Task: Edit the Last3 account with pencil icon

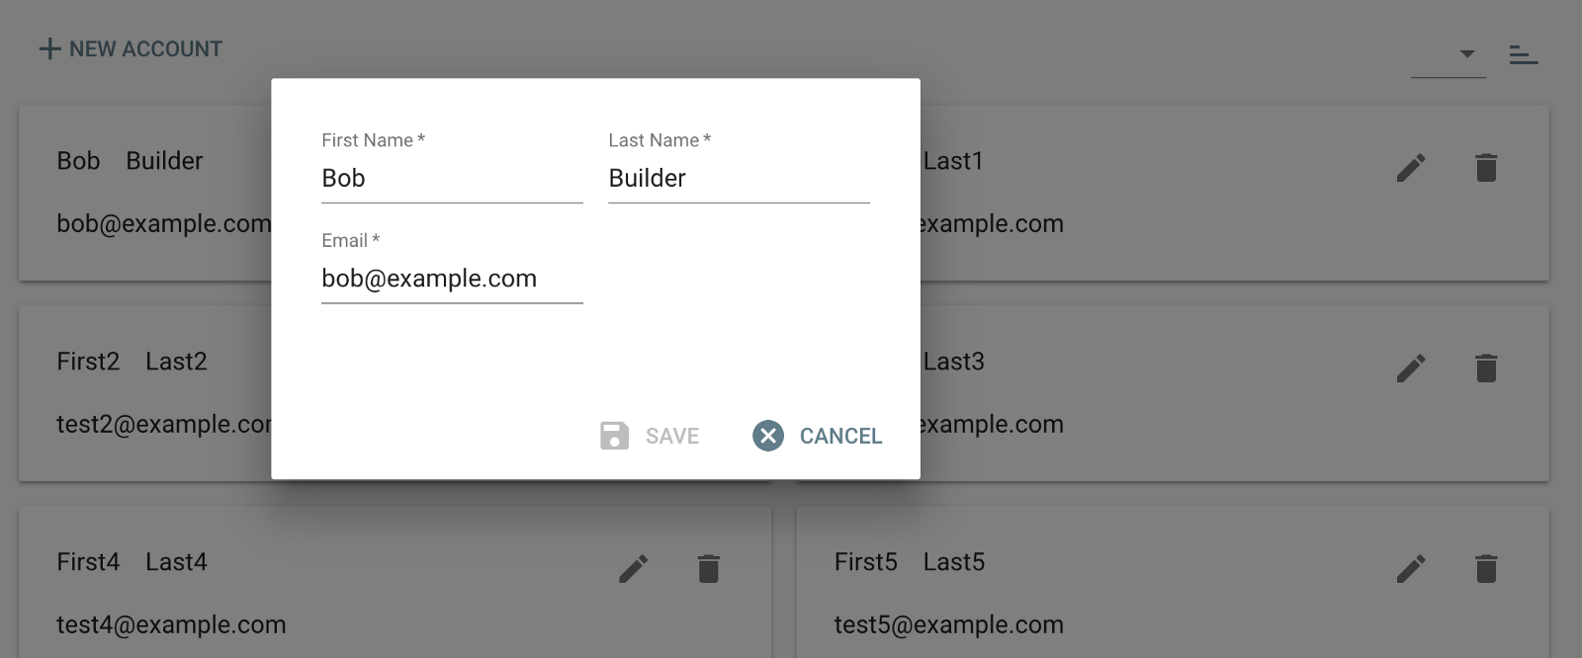Action: (x=1411, y=369)
